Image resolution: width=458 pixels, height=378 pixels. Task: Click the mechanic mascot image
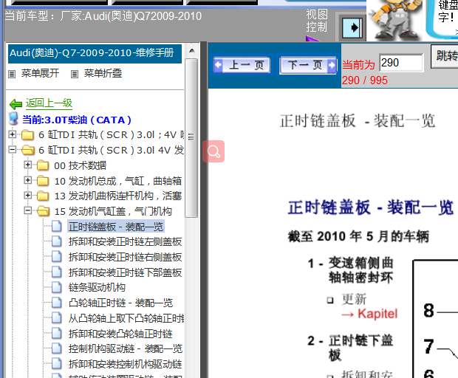tap(394, 21)
